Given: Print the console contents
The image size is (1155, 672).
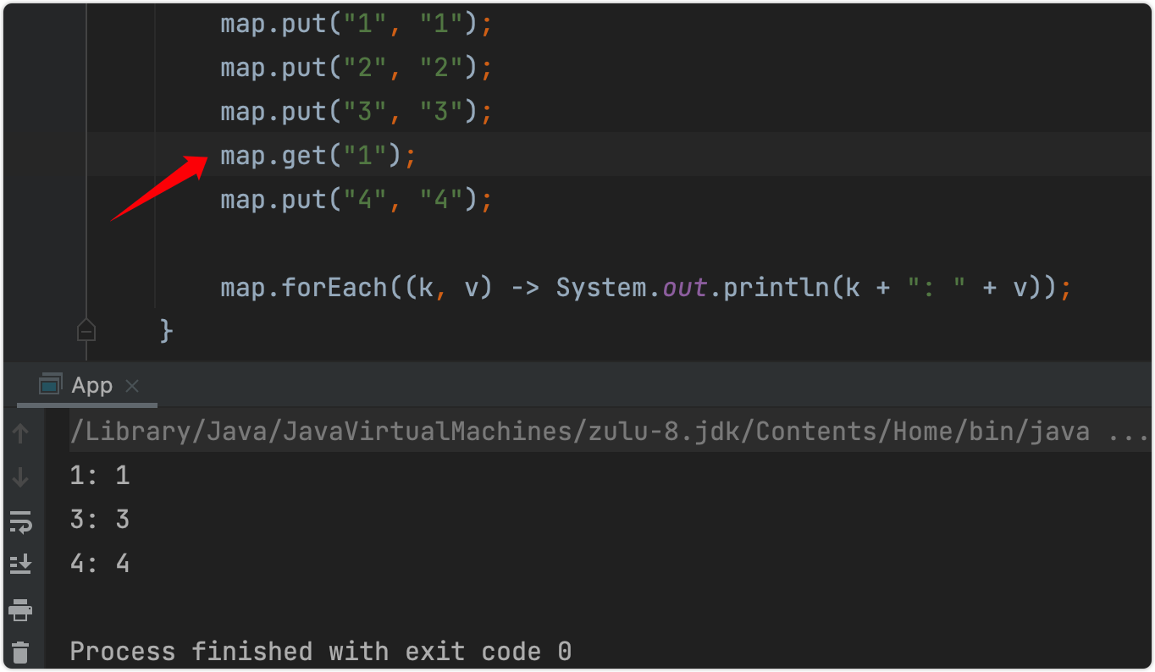Looking at the screenshot, I should coord(21,610).
